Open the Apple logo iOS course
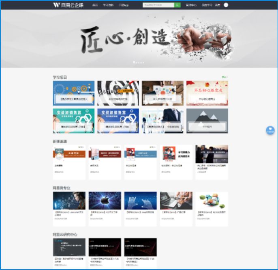The image size is (278, 270). coord(105,201)
